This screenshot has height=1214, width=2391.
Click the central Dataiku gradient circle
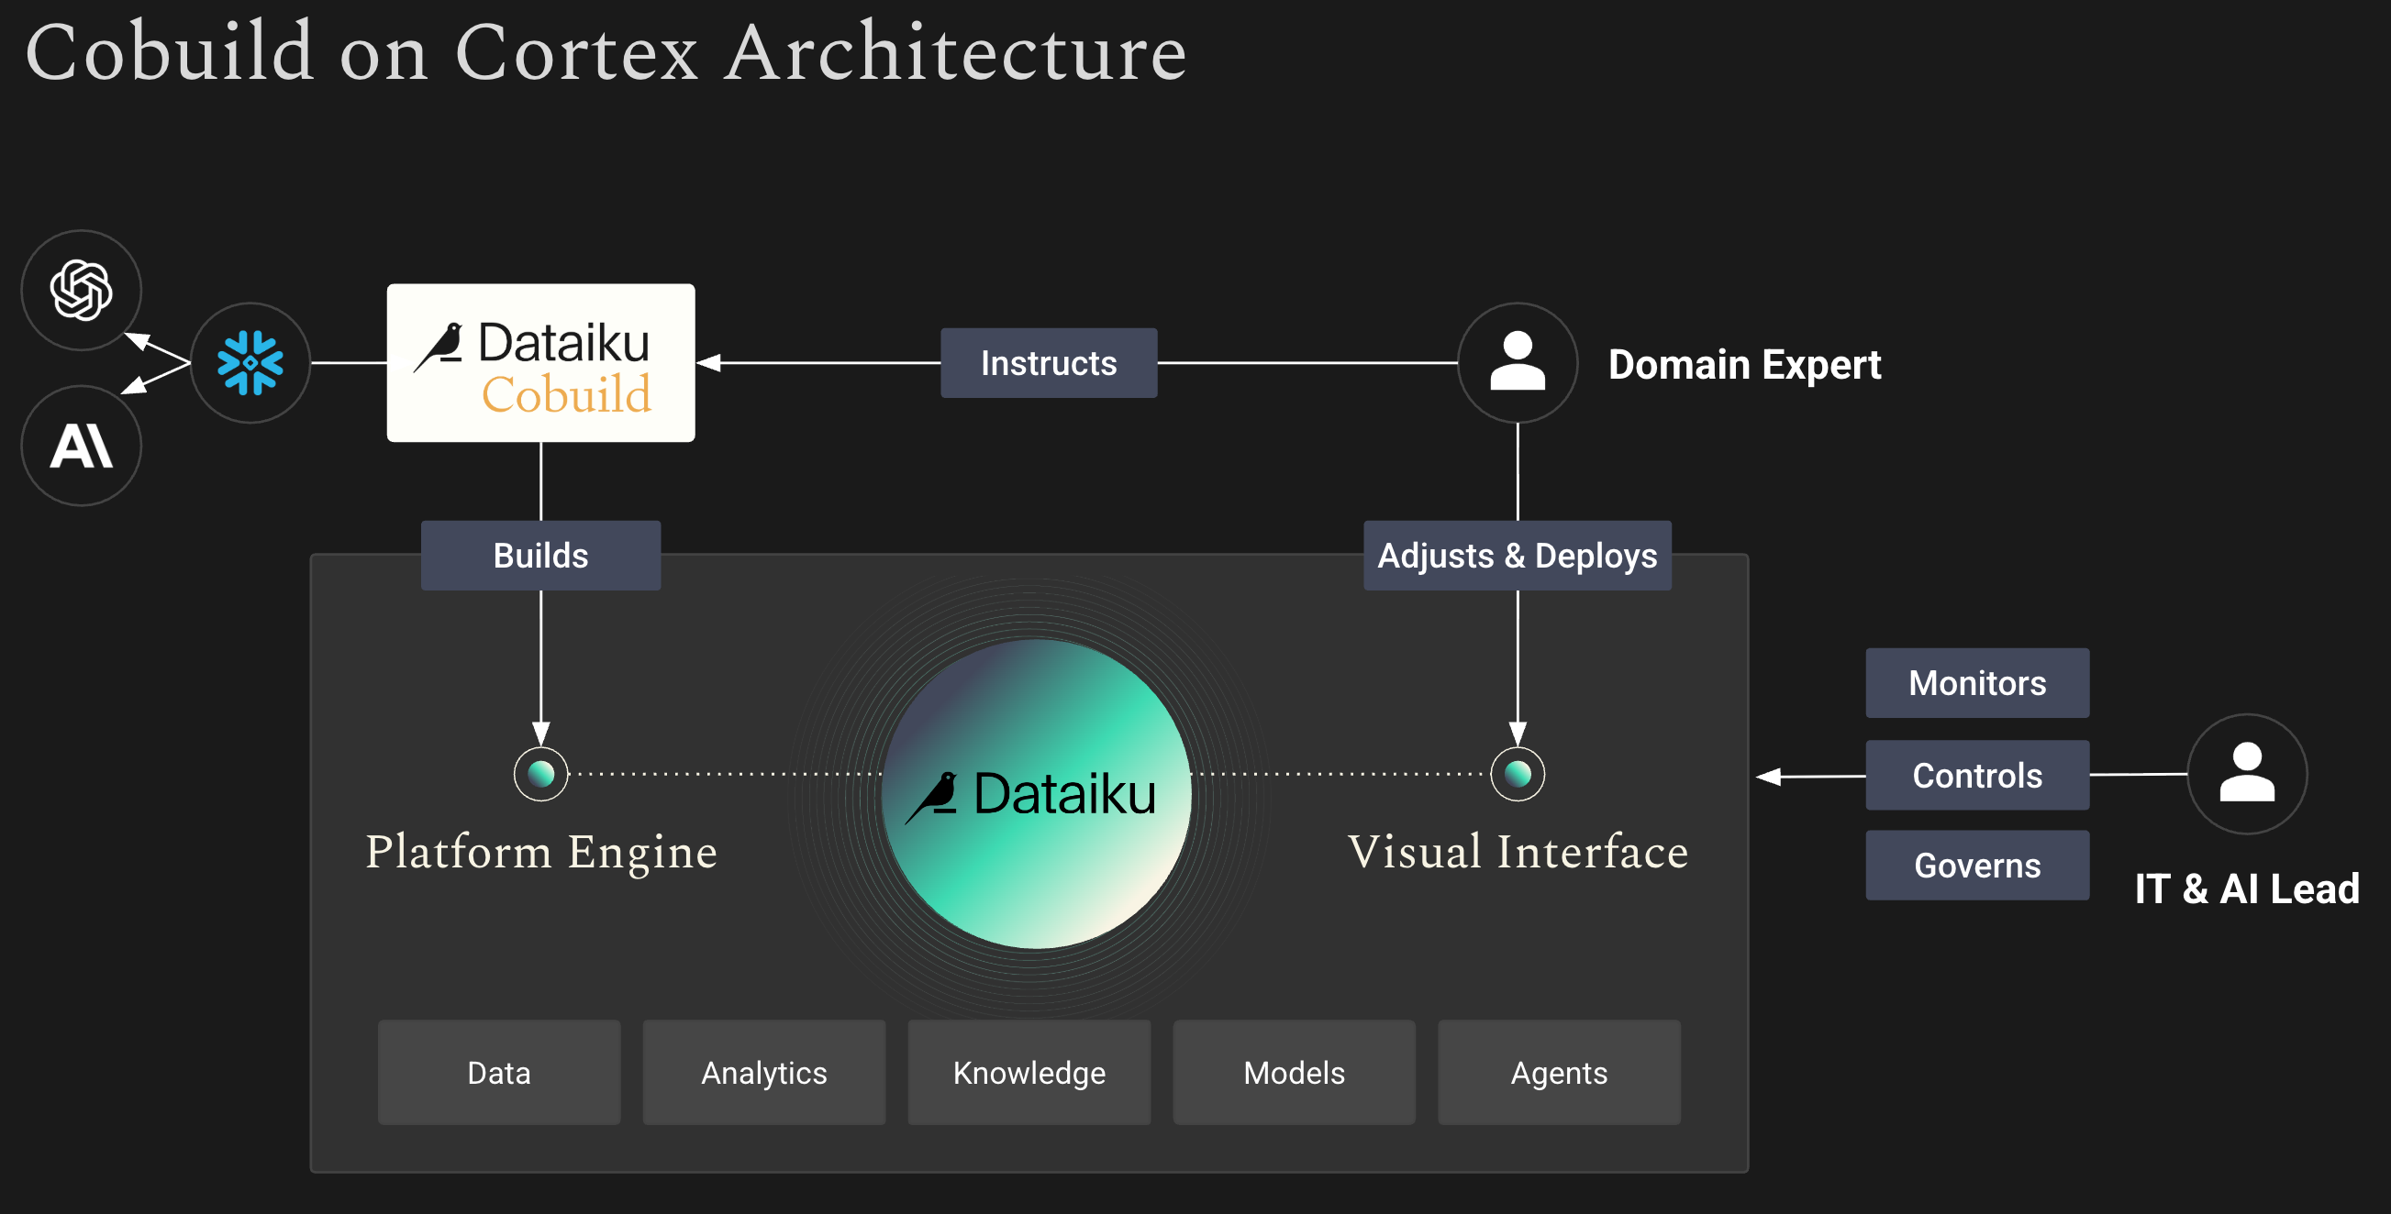(1036, 794)
